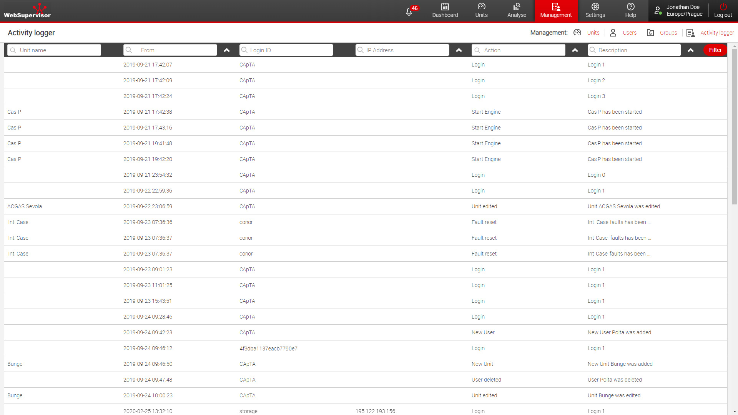Expand the arrow next to From field
The height and width of the screenshot is (415, 738).
227,50
